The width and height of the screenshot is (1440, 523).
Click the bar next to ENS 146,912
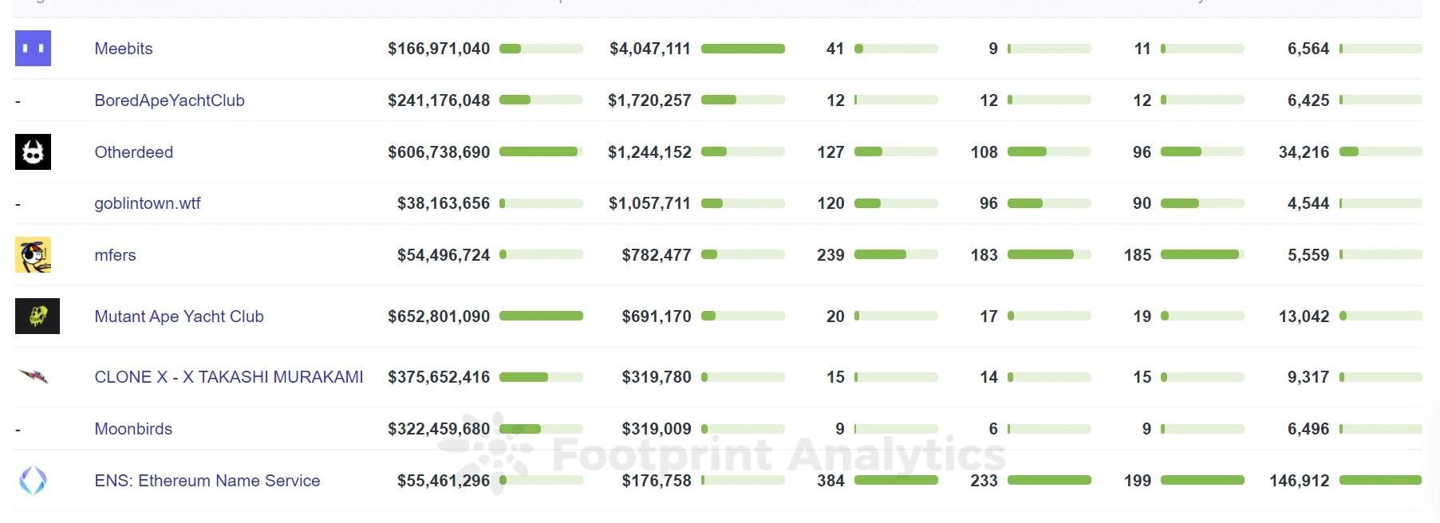tap(1380, 481)
